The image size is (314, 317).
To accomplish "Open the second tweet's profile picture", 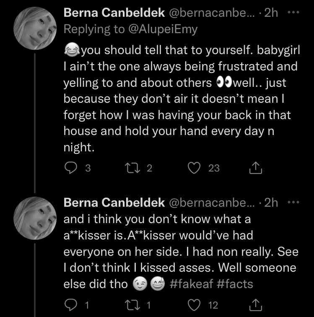I will point(35,218).
